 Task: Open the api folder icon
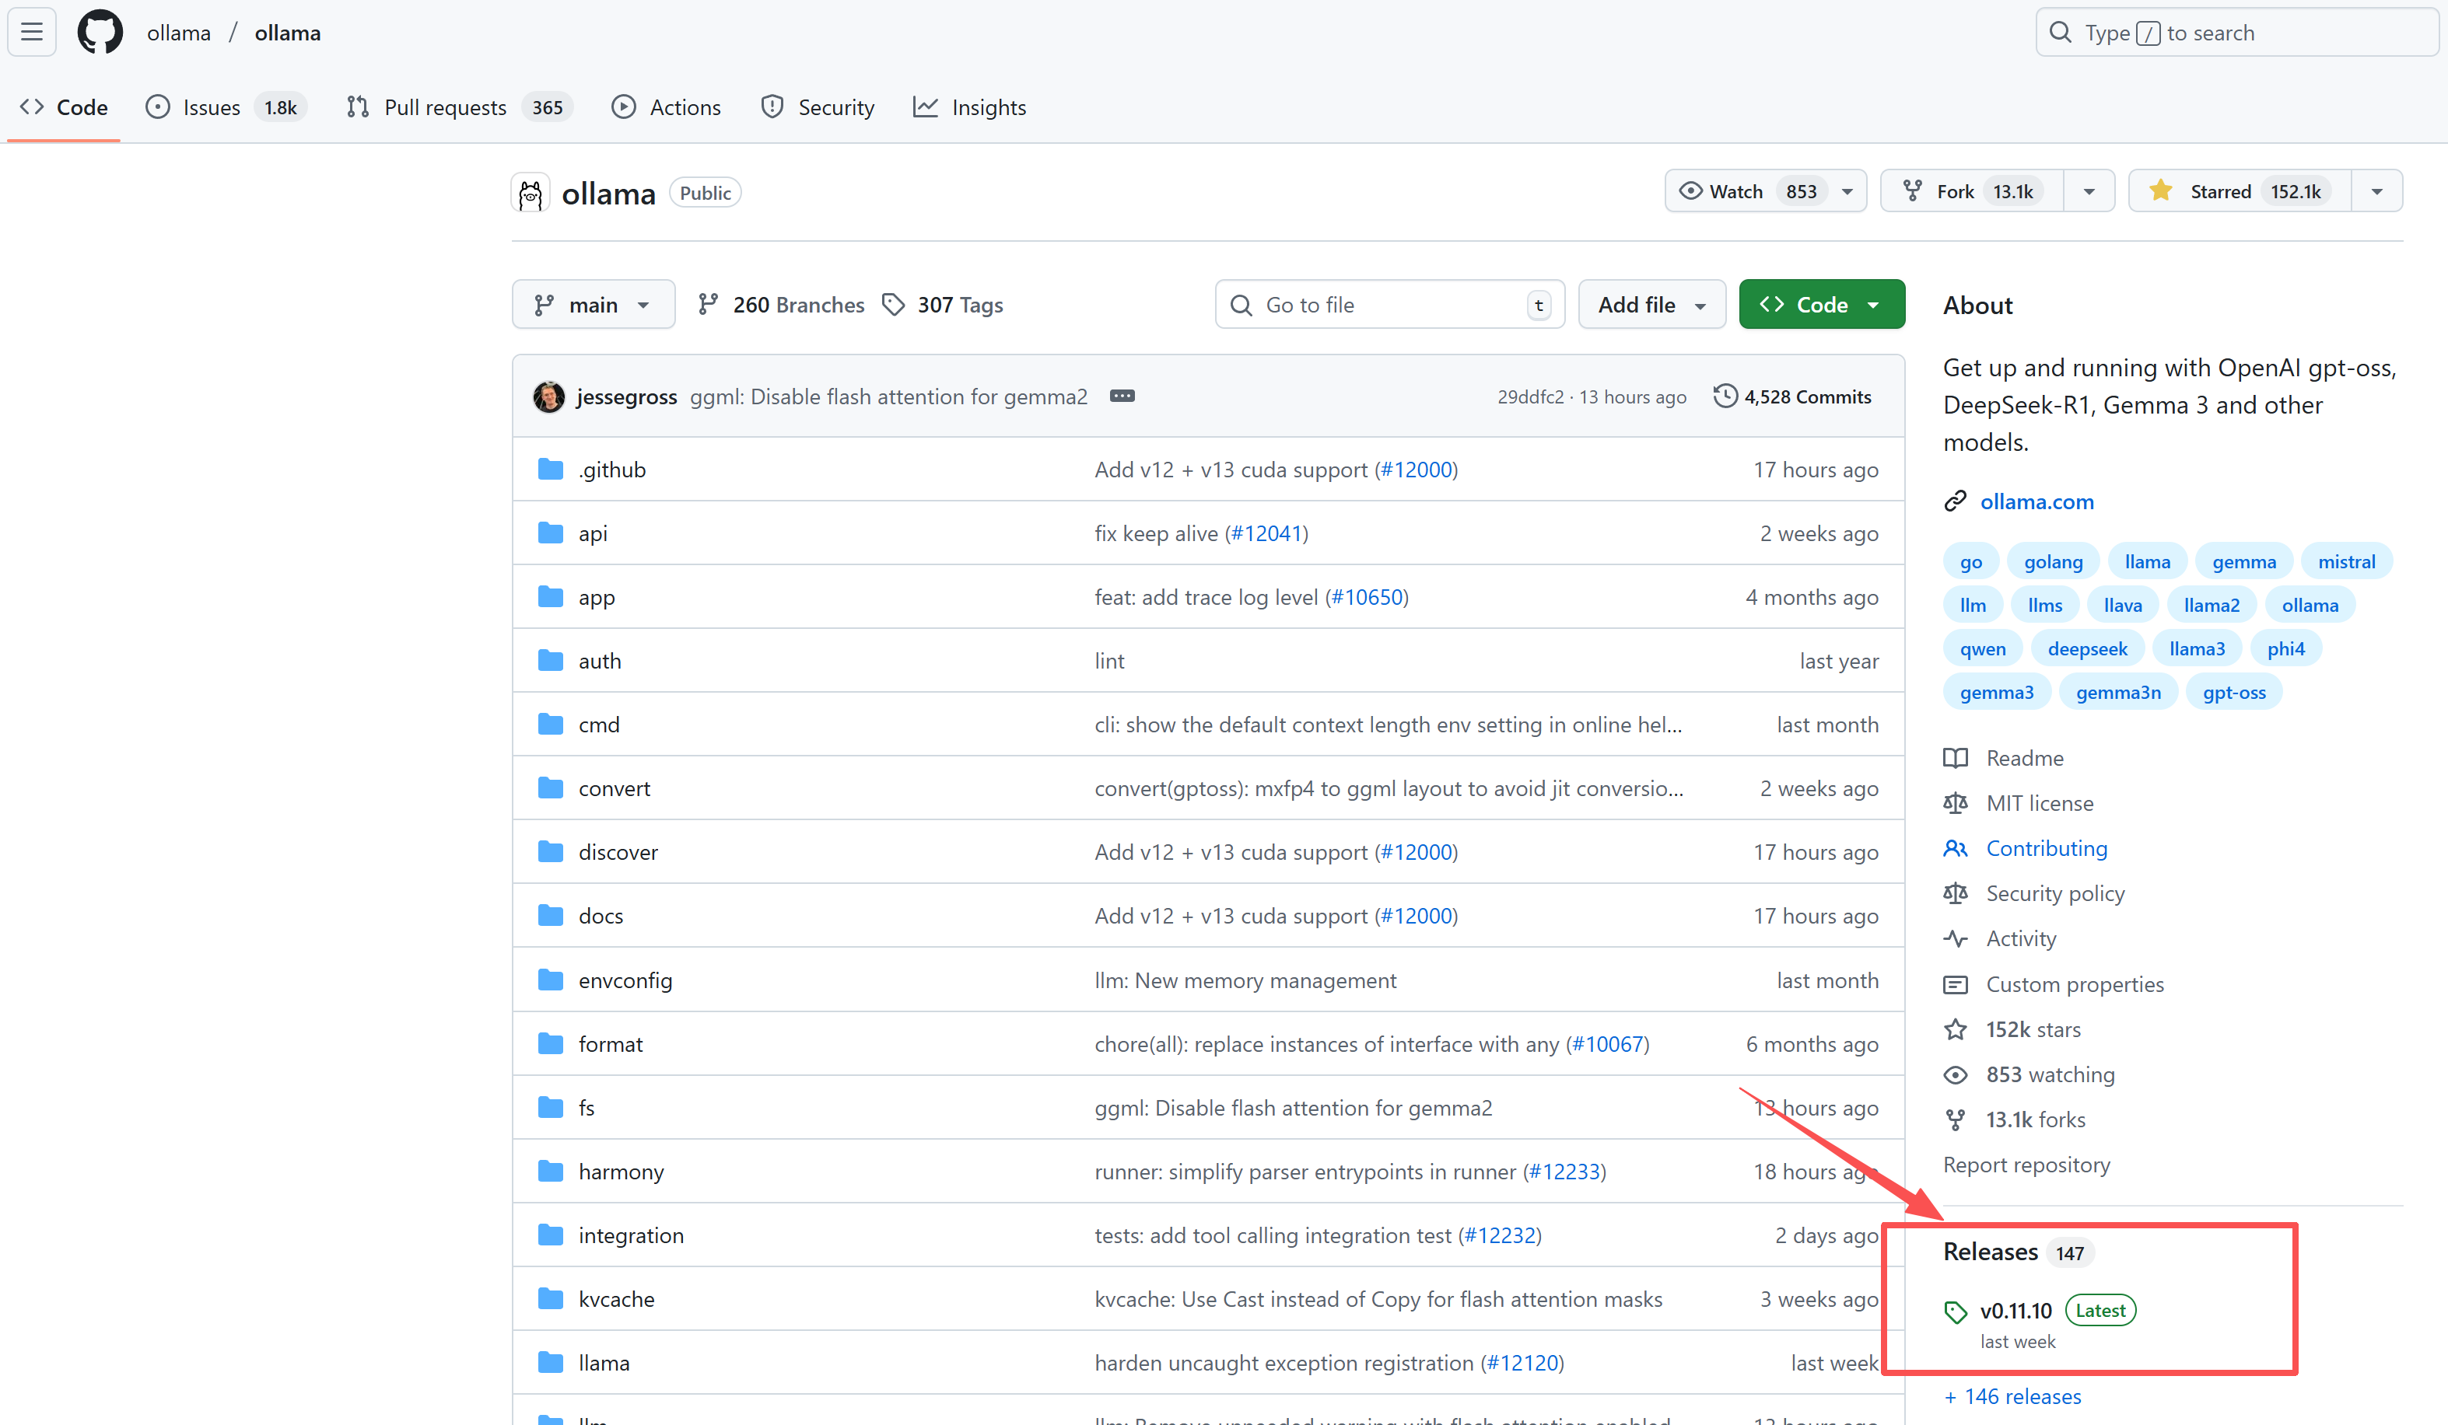551,533
